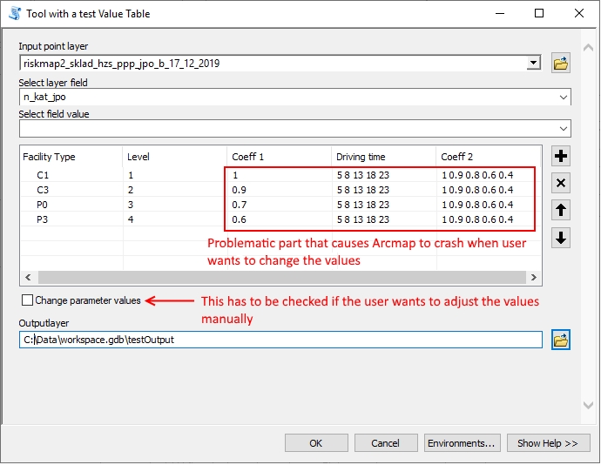Expand the Select field value dropdown
Screen dimensions: 601x465
click(x=563, y=128)
